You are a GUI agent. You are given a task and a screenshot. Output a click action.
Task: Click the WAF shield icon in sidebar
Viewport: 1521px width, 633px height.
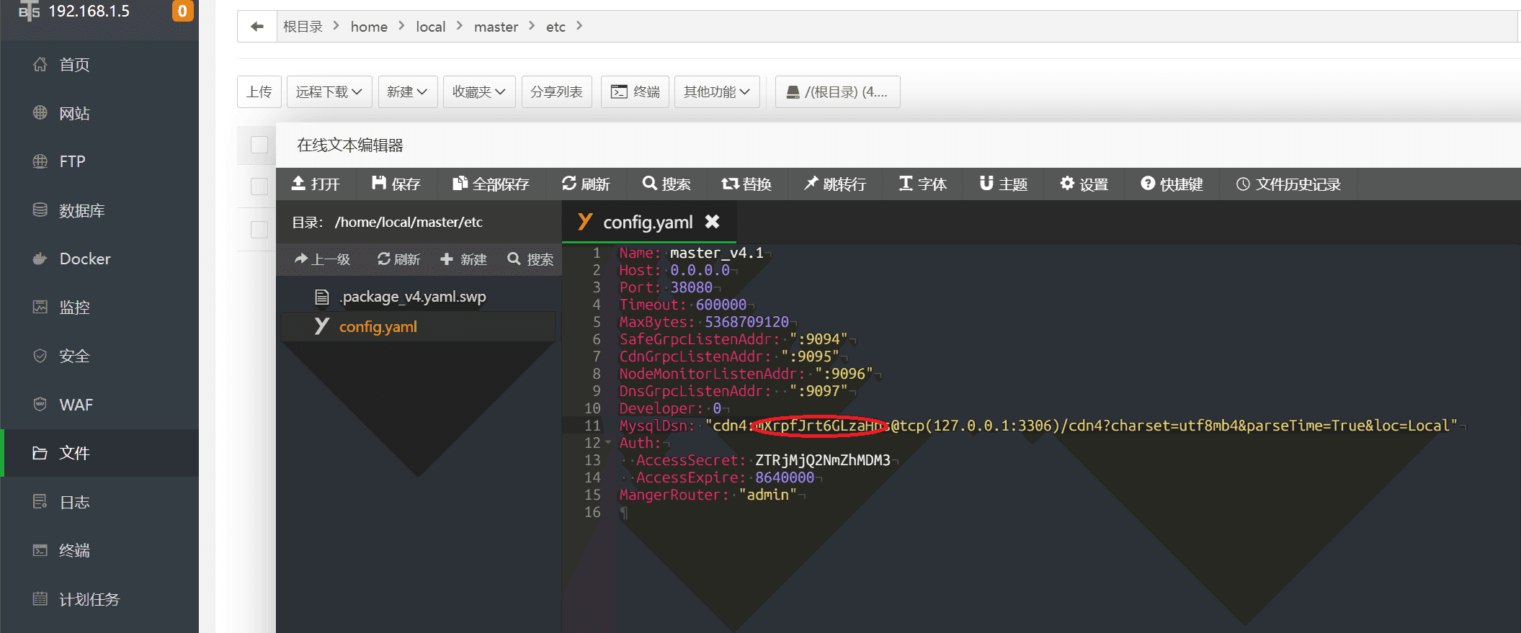40,404
